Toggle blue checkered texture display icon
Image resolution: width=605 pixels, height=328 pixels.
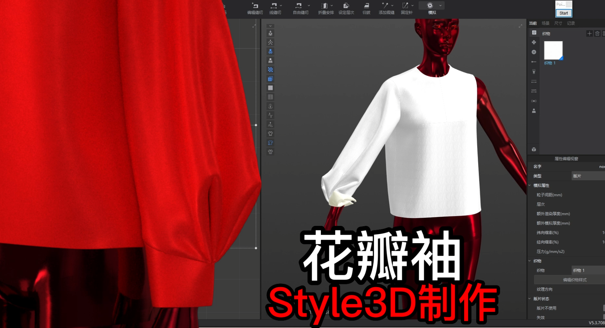(x=270, y=70)
